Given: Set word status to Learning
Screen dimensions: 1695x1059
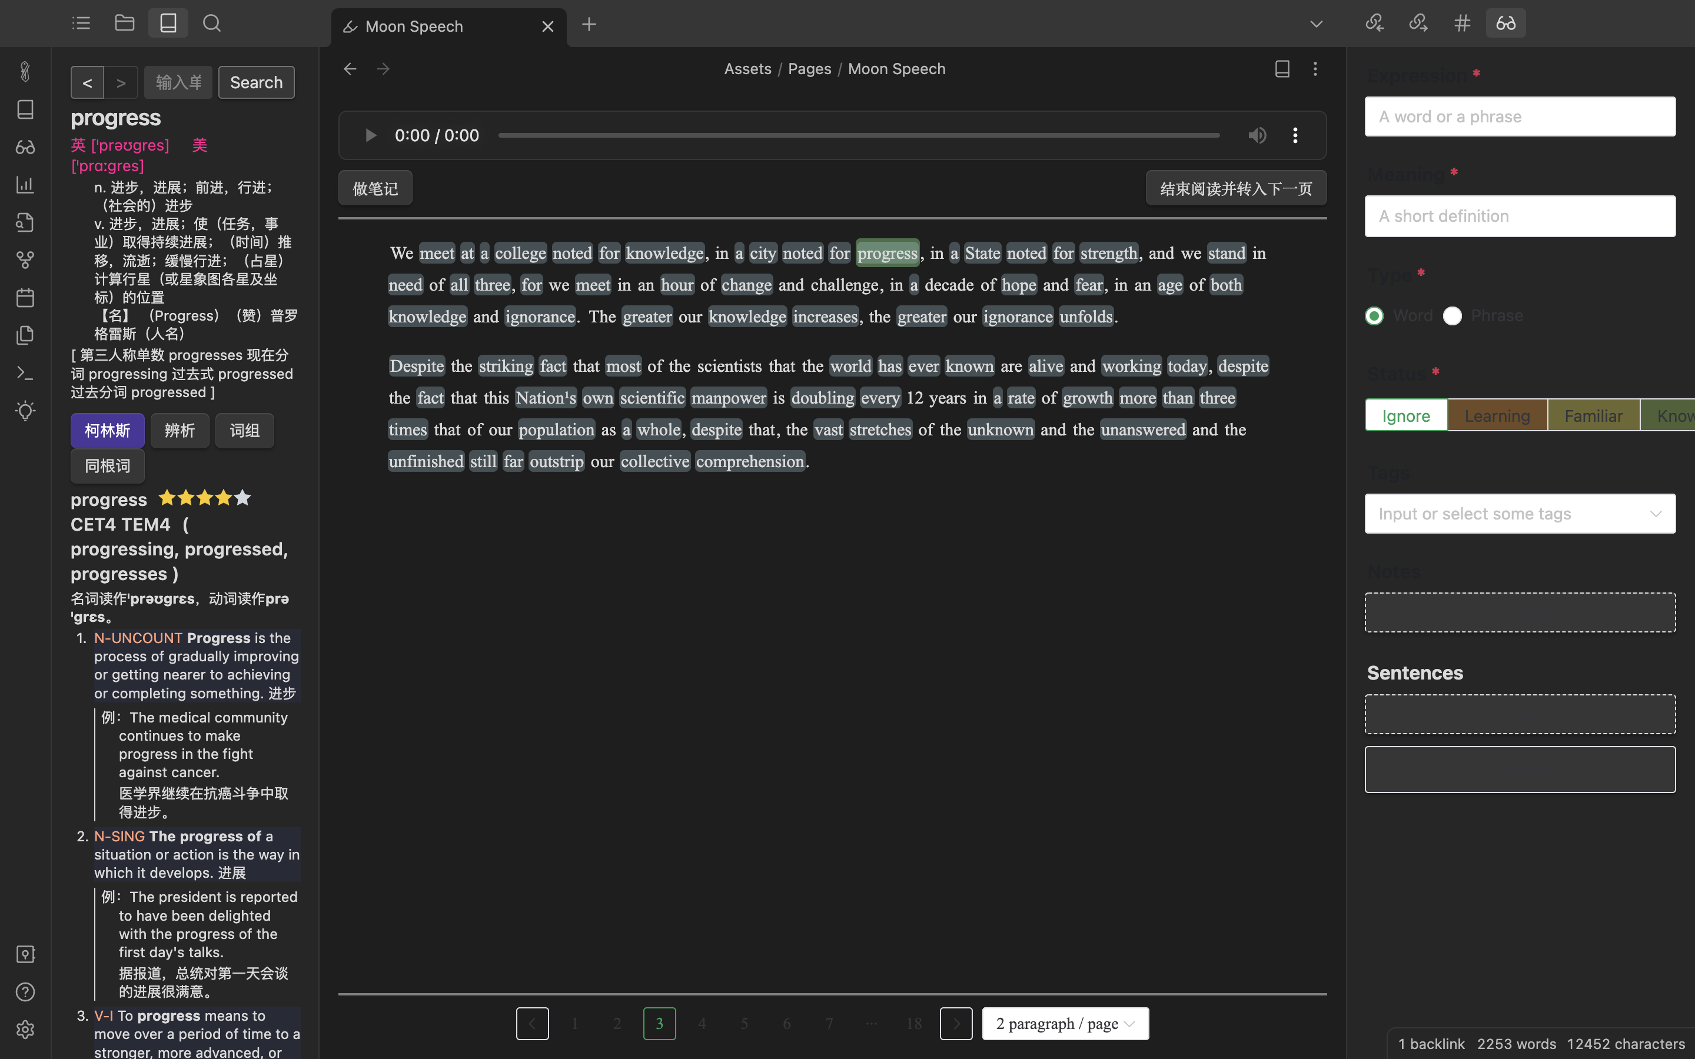Looking at the screenshot, I should point(1496,415).
